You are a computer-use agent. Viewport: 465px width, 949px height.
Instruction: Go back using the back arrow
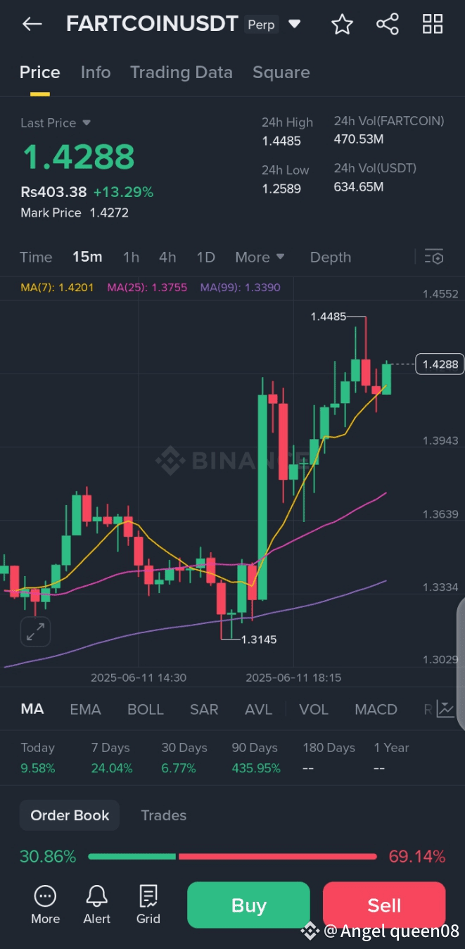coord(31,23)
